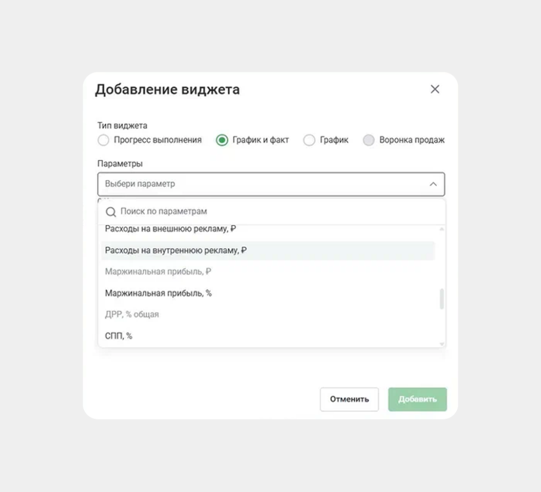Select 'Маржинальная прибыль, %' from the list

click(x=158, y=293)
